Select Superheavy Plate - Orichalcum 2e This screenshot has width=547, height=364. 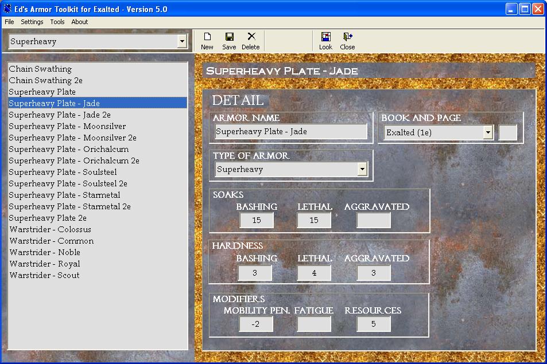tap(98, 161)
